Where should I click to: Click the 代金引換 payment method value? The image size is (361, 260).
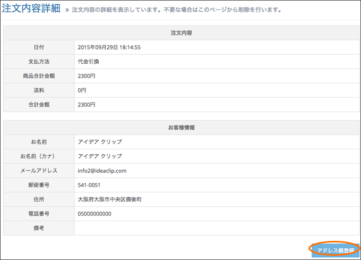click(x=89, y=62)
